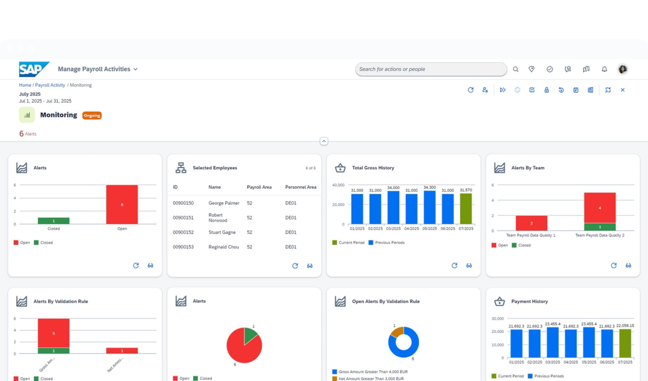Click the undo/revert payroll icon in toolbar
This screenshot has height=381, width=648.
point(561,90)
